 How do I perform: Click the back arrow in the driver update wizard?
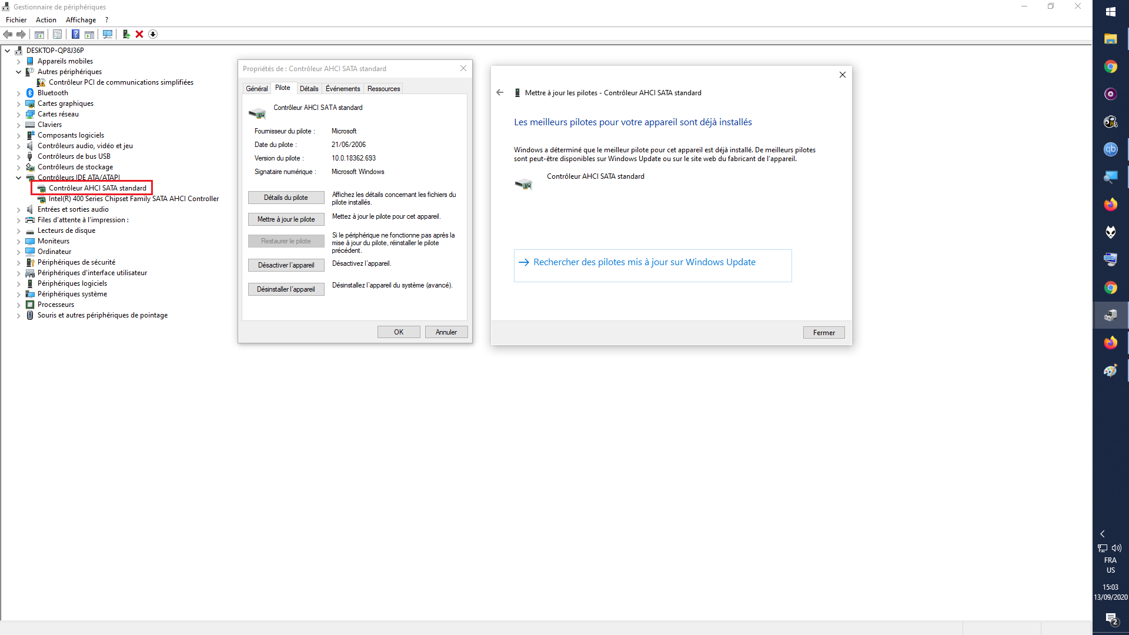pos(500,93)
